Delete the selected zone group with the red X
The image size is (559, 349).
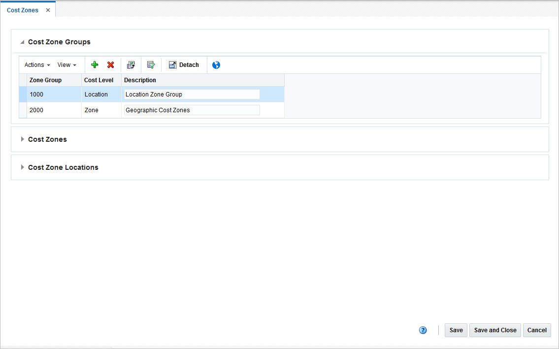tap(110, 65)
